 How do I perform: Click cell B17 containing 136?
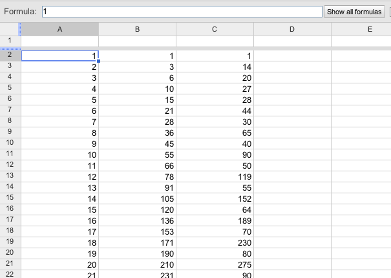138,220
